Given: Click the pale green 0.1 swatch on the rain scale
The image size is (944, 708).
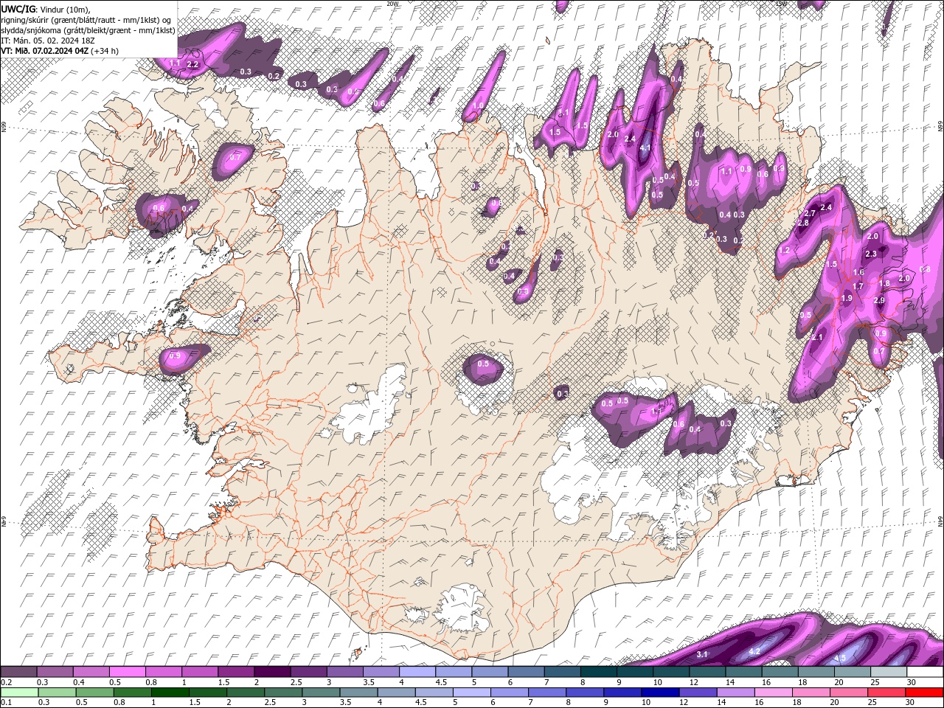Looking at the screenshot, I should [19, 693].
